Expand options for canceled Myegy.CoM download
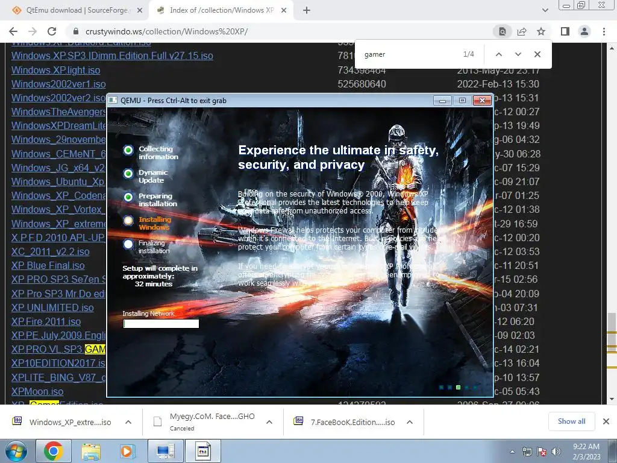Image resolution: width=617 pixels, height=463 pixels. (x=269, y=422)
